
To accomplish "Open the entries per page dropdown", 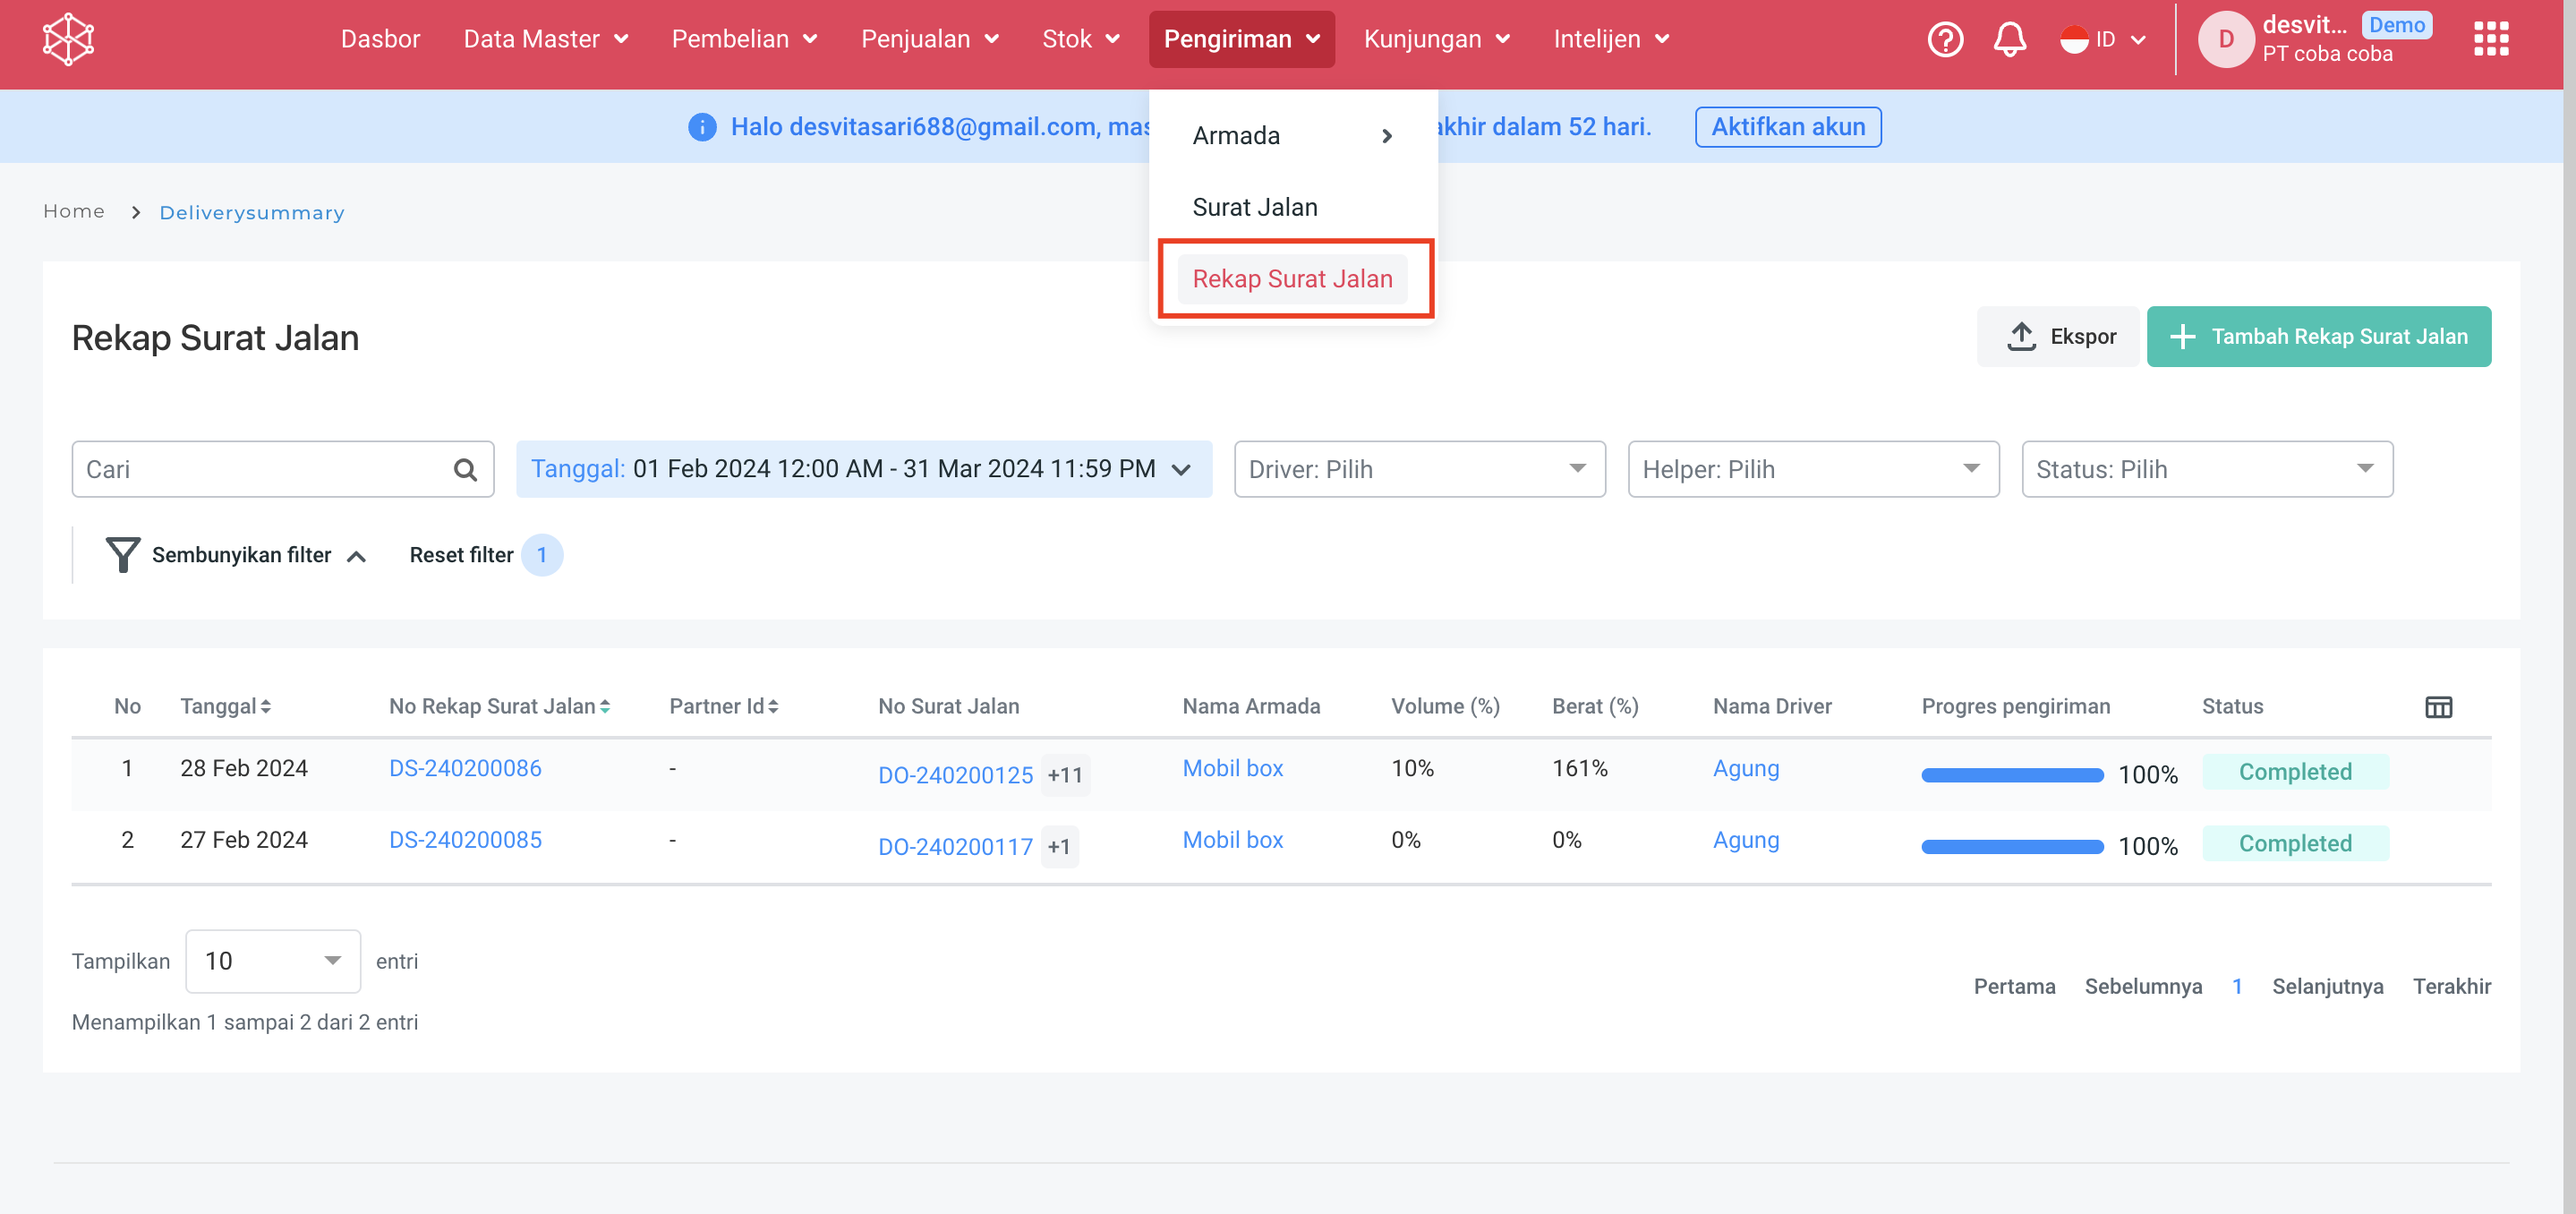I will (x=272, y=961).
